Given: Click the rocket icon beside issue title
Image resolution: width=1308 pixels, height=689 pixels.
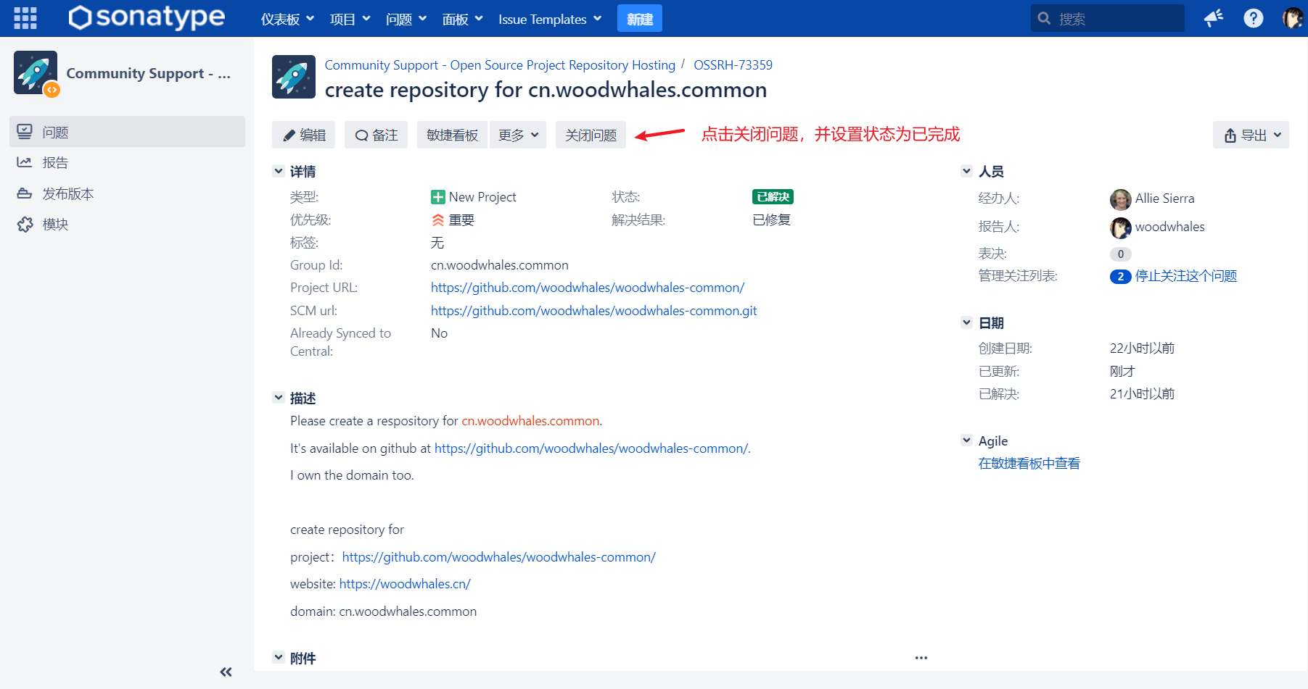Looking at the screenshot, I should click(294, 77).
